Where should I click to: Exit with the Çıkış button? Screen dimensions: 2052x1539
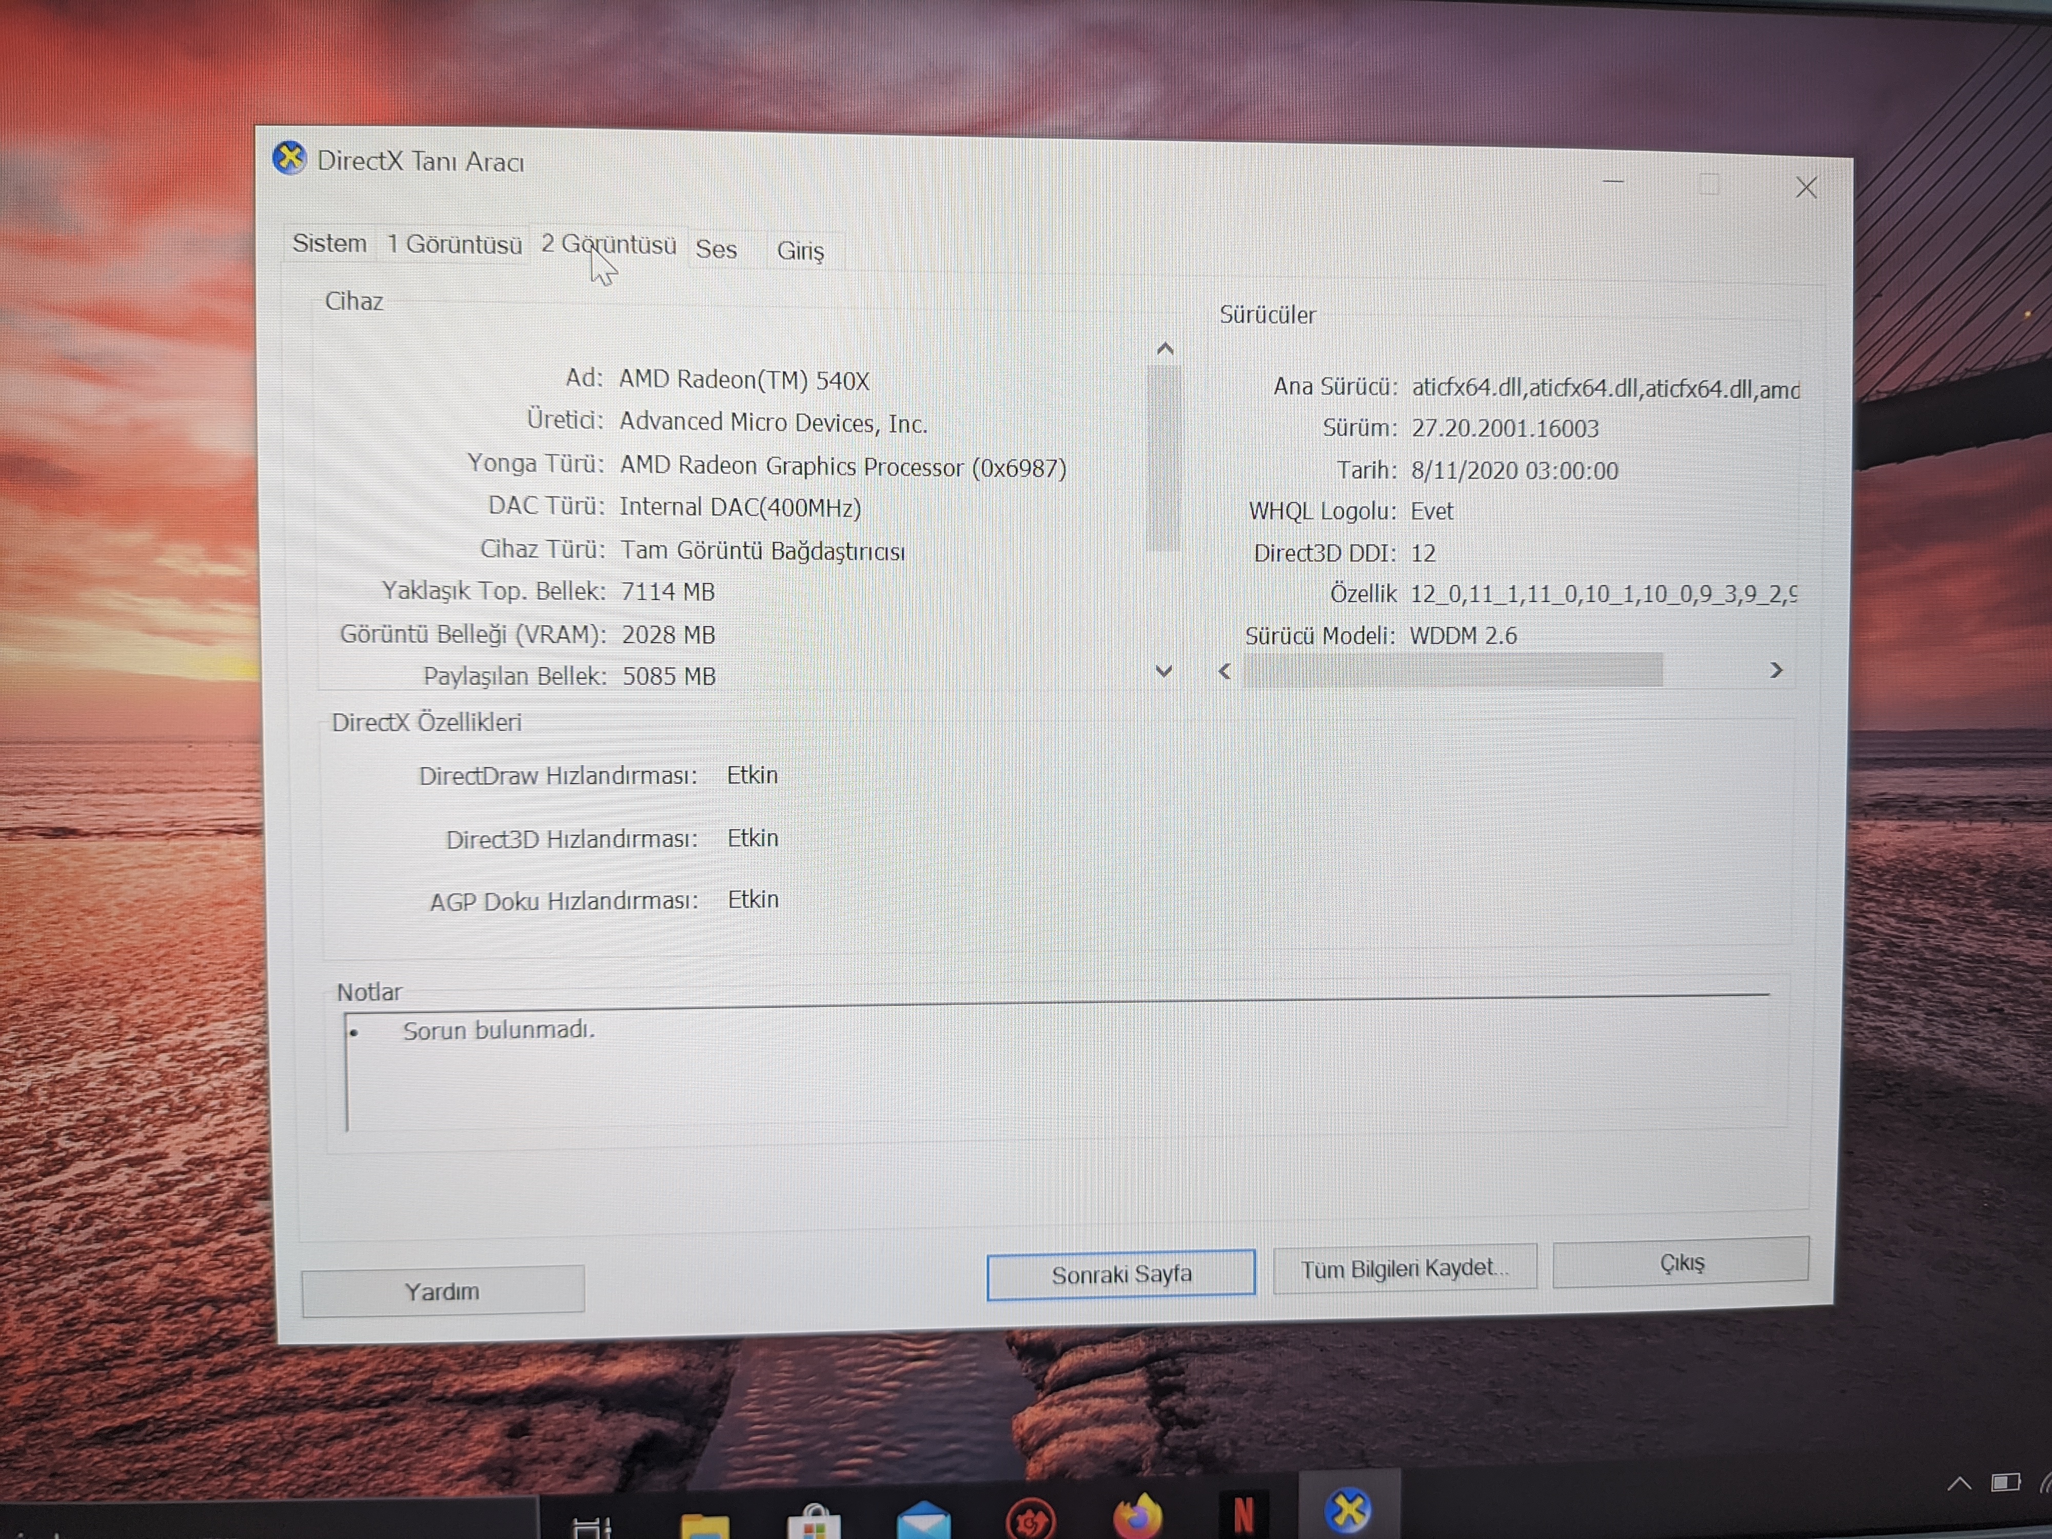pos(1681,1262)
